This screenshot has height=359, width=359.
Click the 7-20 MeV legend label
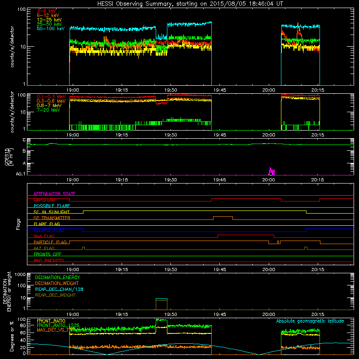(48, 110)
